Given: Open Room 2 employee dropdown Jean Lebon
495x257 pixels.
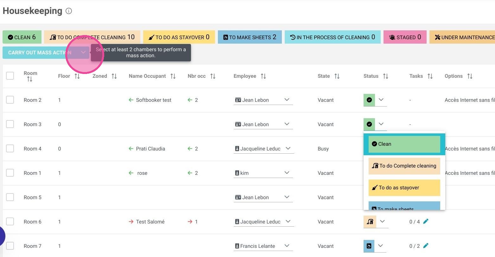Looking at the screenshot, I should coord(263,100).
